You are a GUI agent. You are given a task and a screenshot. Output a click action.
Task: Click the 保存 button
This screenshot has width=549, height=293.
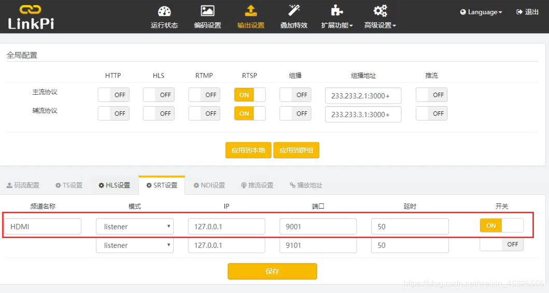272,271
